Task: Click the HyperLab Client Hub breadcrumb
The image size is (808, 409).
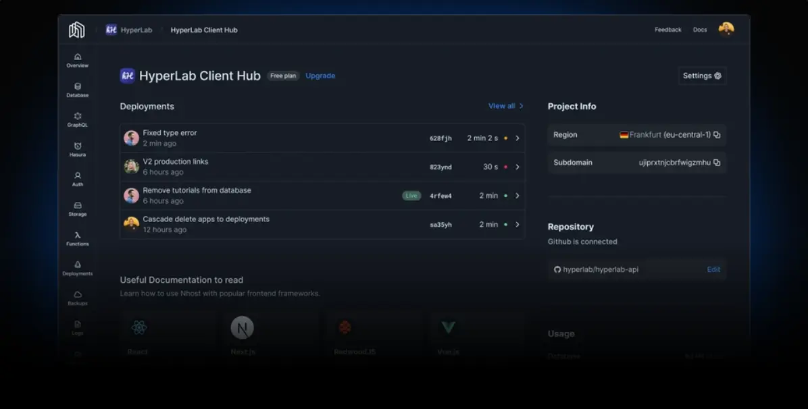Action: (x=204, y=30)
